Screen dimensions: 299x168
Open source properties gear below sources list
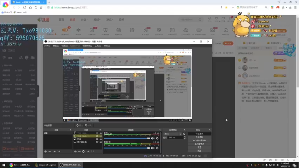[x=83, y=152]
